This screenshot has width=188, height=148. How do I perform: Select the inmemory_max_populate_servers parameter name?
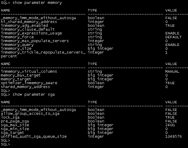[x=35, y=41]
